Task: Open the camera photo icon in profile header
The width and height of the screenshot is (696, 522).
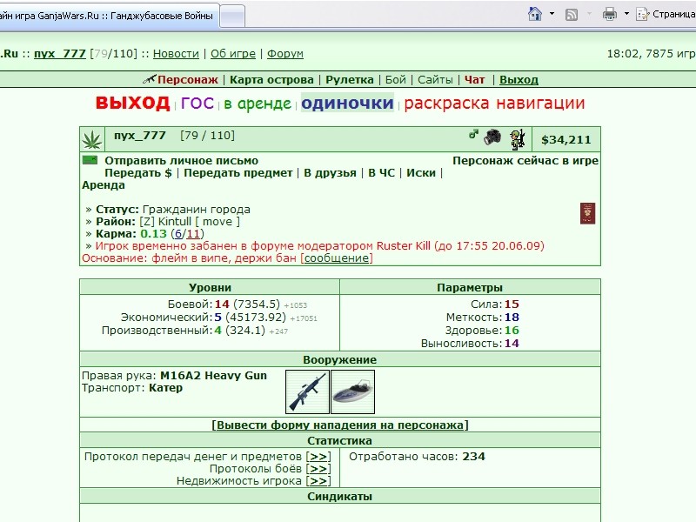Action: (x=492, y=137)
